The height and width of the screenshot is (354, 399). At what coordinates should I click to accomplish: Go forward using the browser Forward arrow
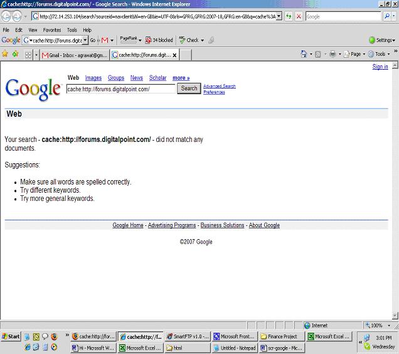click(x=17, y=17)
